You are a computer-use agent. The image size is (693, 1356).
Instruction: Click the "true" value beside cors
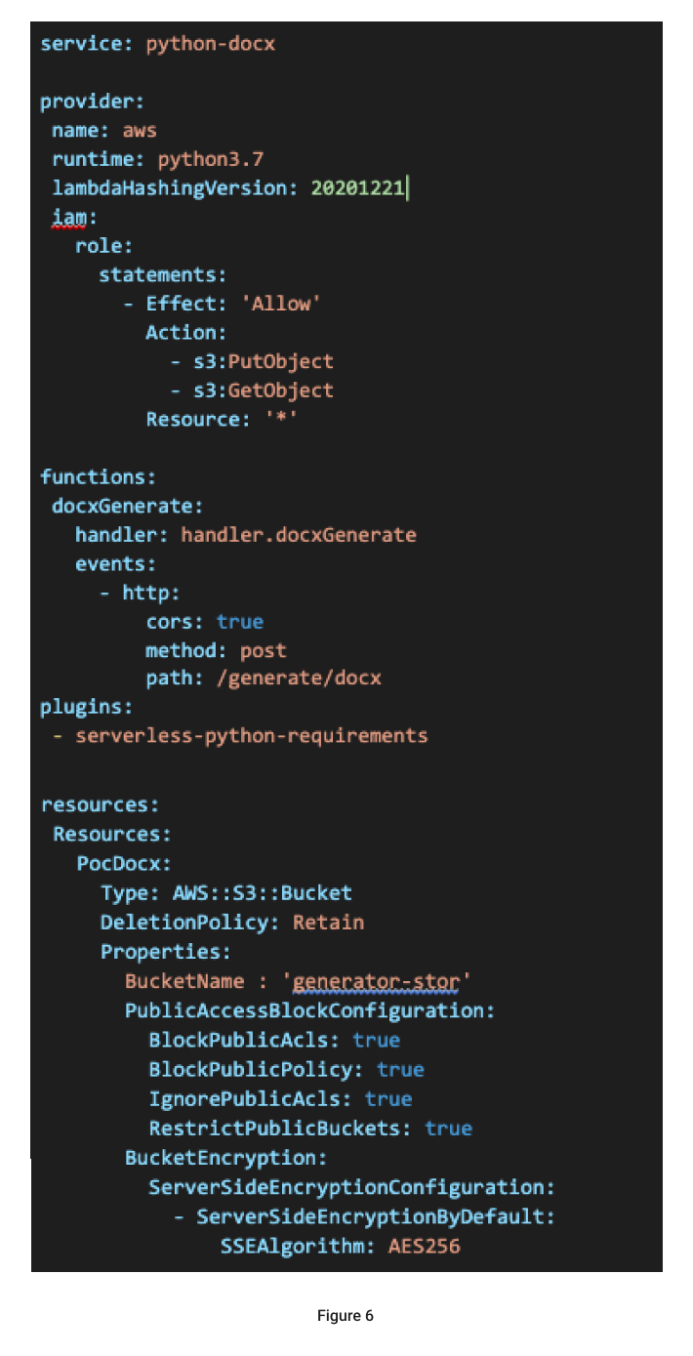pos(240,622)
